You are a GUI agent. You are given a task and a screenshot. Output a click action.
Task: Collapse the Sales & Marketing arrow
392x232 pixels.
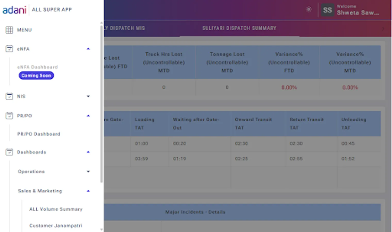(88, 191)
